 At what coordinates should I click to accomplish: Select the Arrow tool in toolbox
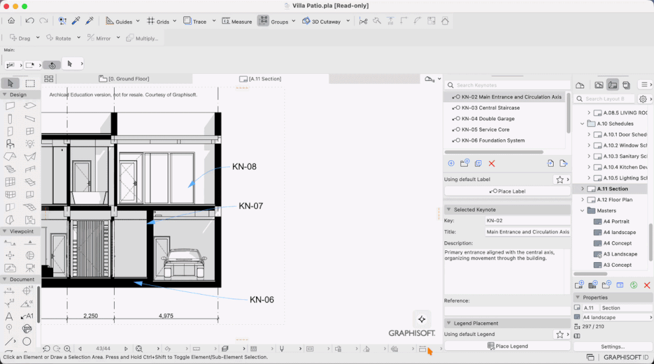point(10,83)
